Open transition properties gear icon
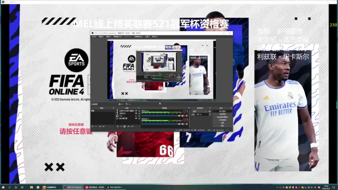 pos(210,111)
